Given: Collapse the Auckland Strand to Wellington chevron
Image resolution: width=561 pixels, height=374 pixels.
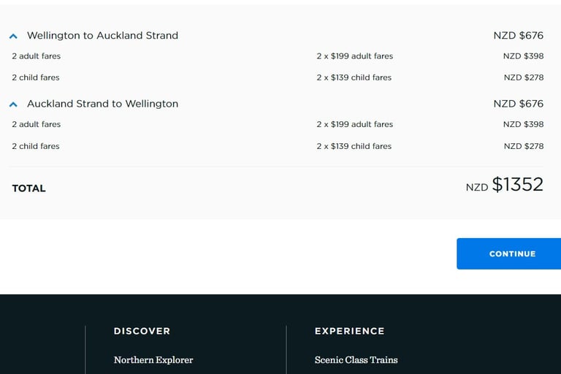Looking at the screenshot, I should coord(13,104).
